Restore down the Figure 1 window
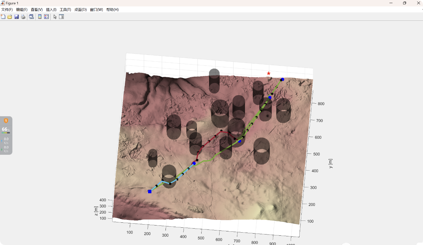The width and height of the screenshot is (423, 245). tap(404, 3)
